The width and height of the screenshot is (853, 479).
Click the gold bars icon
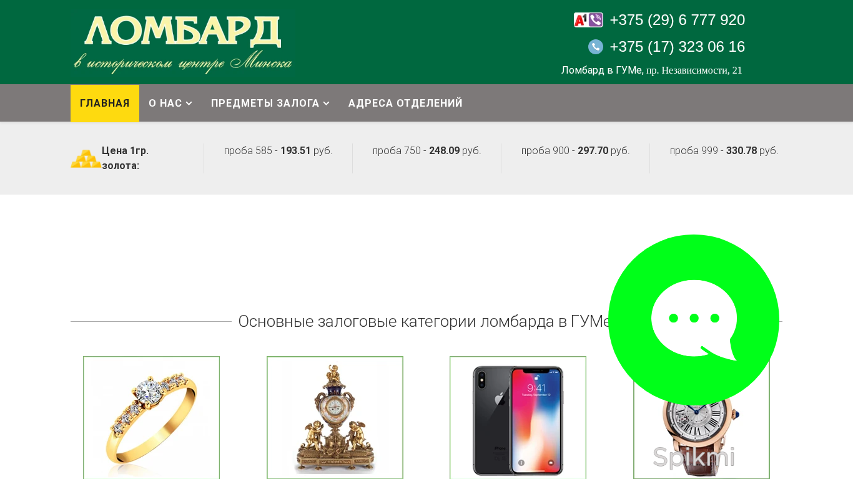[86, 158]
